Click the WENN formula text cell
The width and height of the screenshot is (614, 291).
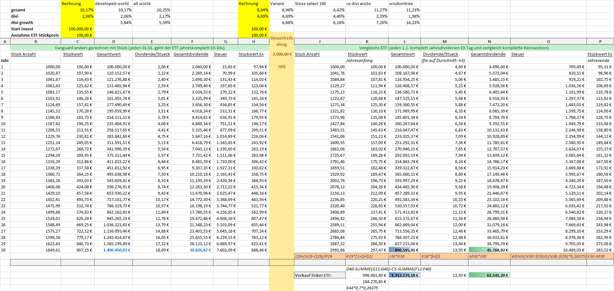tap(548, 256)
